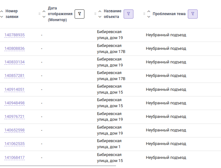Viewport: 221px width, 168px height.
Task: Open request number 140808836
Action: coord(15,49)
